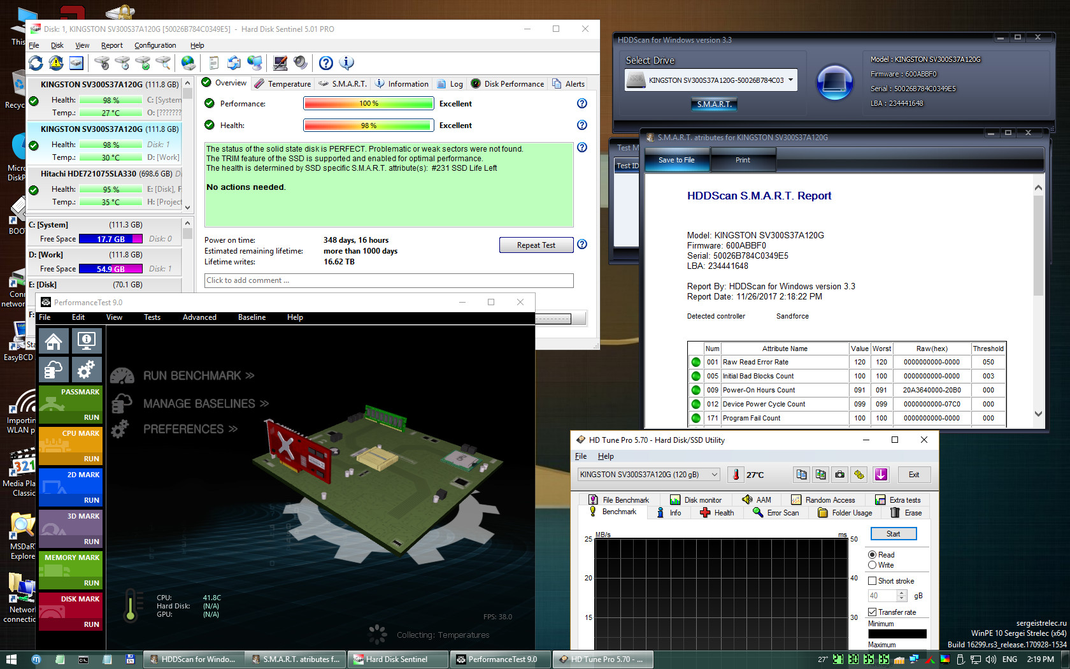Image resolution: width=1070 pixels, height=669 pixels.
Task: Switch to the S.M.A.R.T. tab in Hard Disk Sentinel
Action: tap(343, 84)
